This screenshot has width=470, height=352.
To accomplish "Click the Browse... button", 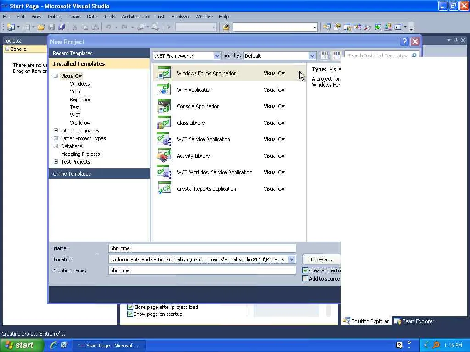I will 321,259.
